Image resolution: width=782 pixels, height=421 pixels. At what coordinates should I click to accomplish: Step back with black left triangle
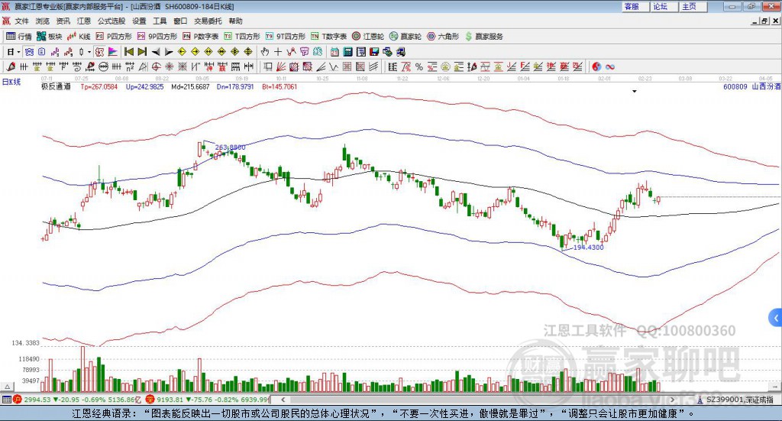(x=156, y=52)
